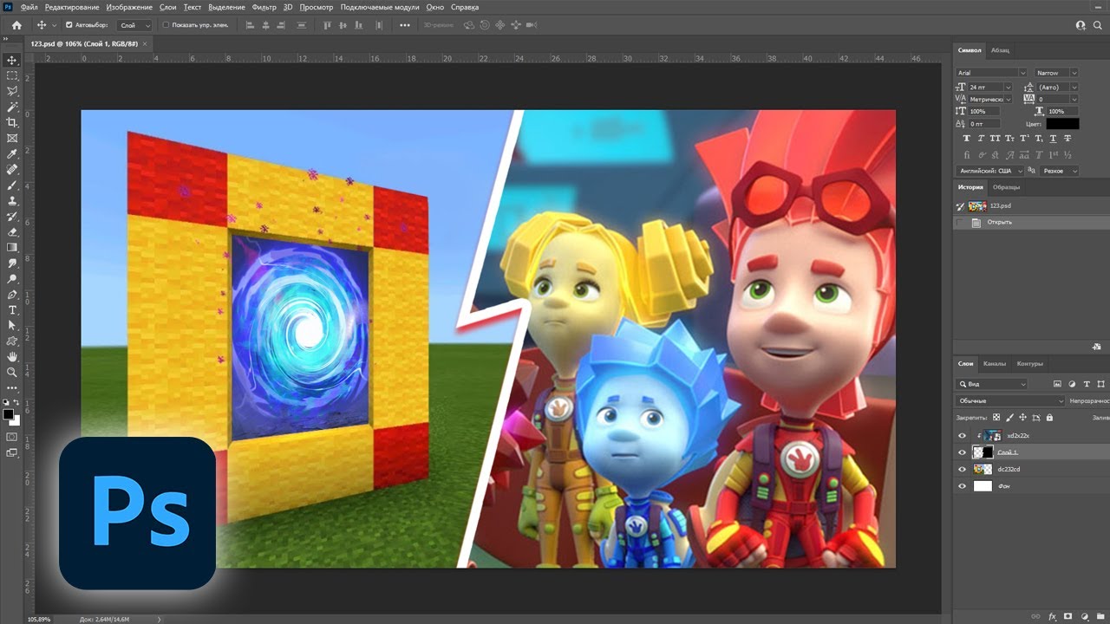Click the lock all layer icon
Screen dimensions: 1110x624
(x=1049, y=417)
